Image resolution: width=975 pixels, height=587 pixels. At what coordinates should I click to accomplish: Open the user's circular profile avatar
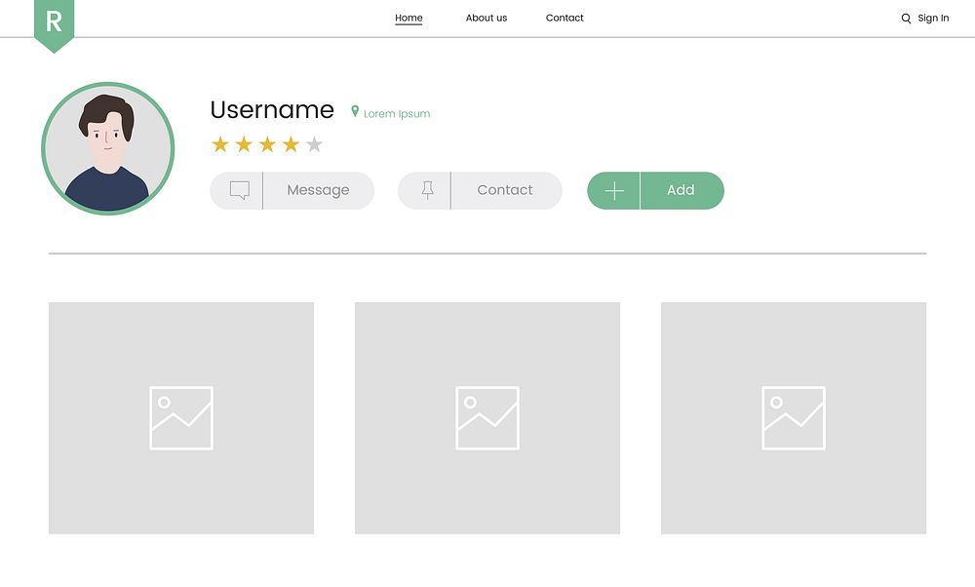tap(107, 148)
